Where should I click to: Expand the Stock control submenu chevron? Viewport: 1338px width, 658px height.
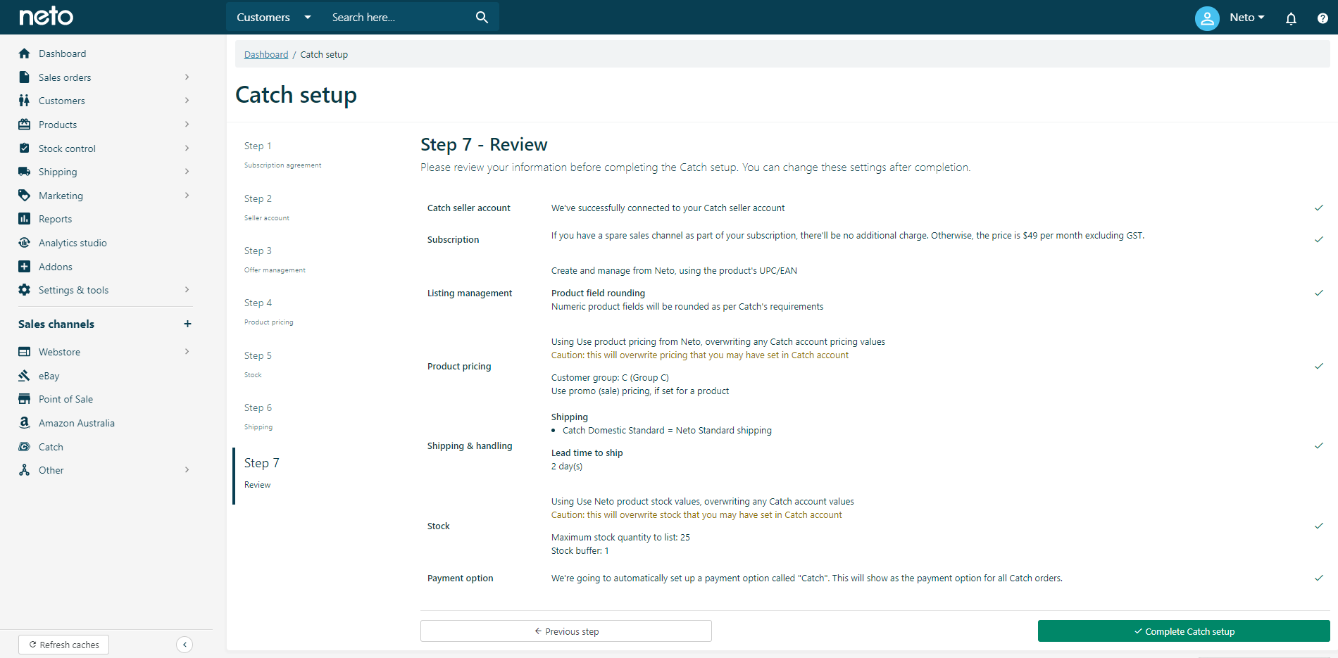pos(187,148)
